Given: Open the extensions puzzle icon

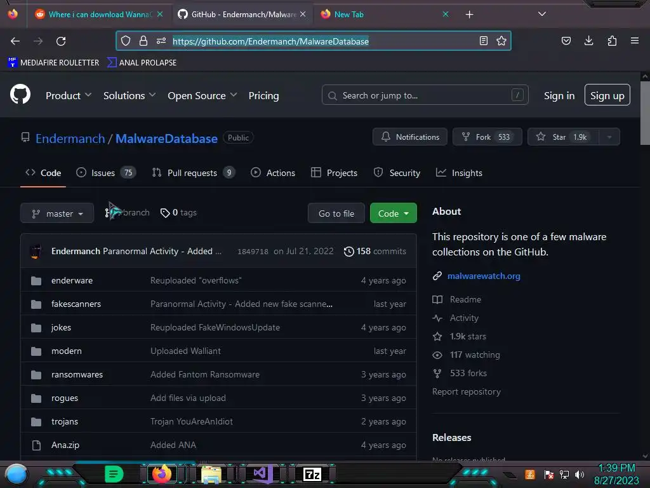Looking at the screenshot, I should 612,41.
